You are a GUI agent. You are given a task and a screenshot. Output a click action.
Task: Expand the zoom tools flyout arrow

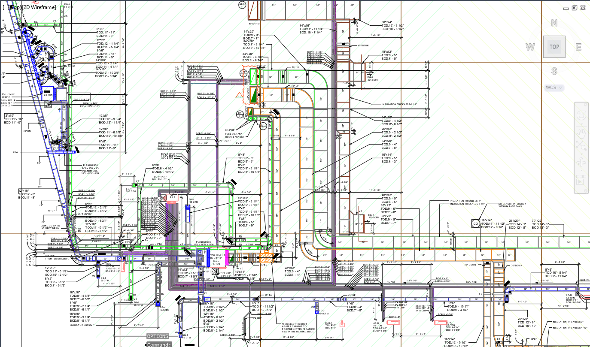click(x=582, y=153)
